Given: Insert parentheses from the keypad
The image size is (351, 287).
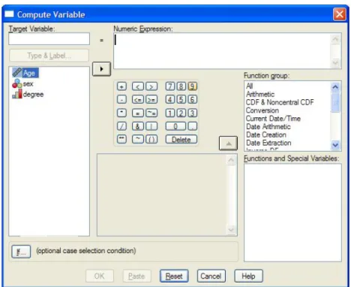Looking at the screenshot, I should (x=151, y=139).
